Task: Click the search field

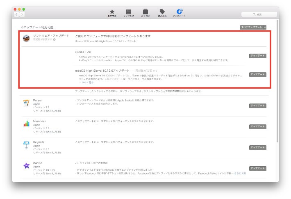Action: (x=259, y=14)
